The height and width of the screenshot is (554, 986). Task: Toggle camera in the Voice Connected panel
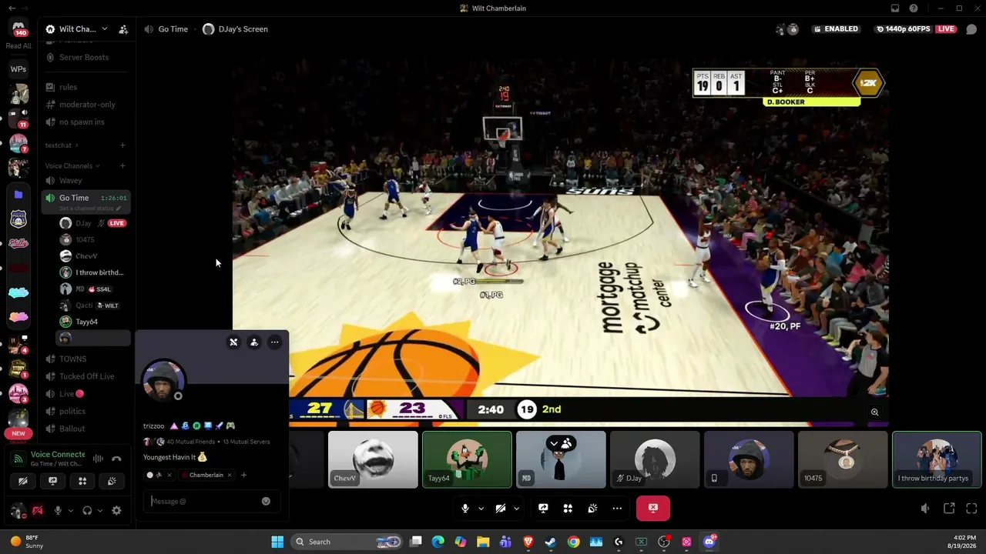pos(23,481)
